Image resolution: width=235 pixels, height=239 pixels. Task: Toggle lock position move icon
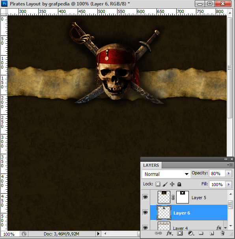[172, 184]
